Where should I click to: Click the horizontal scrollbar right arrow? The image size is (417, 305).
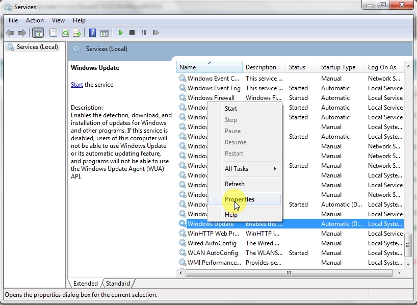(x=399, y=273)
